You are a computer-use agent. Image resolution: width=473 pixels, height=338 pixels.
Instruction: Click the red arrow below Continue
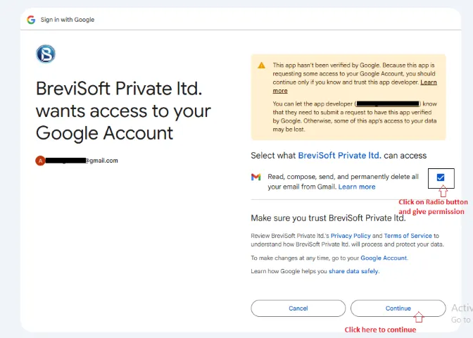click(x=420, y=318)
